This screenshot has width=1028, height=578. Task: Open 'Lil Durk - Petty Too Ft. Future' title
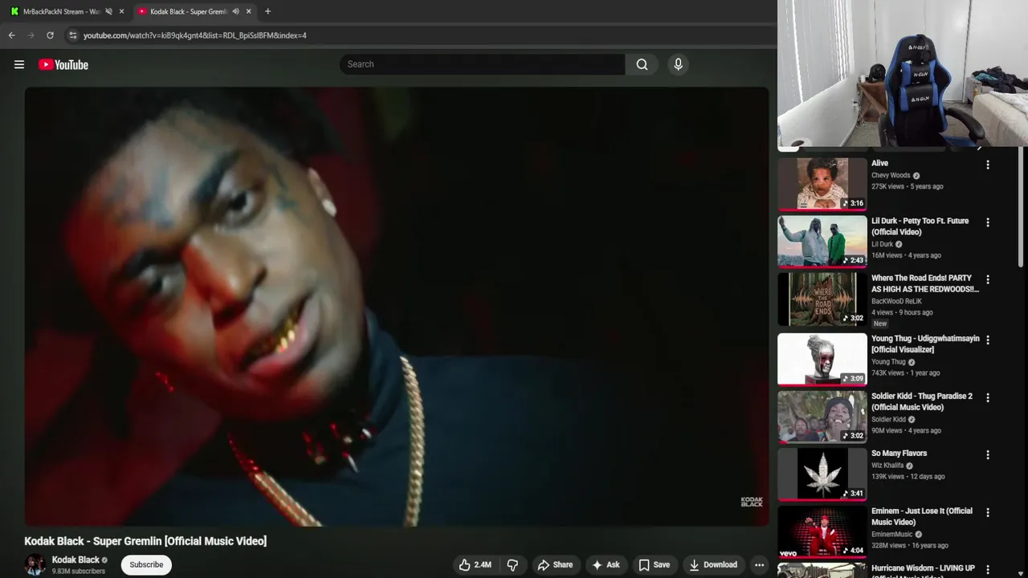point(920,226)
